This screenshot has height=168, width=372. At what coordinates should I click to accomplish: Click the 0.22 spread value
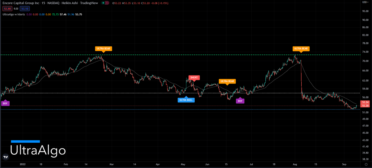[x=16, y=9]
